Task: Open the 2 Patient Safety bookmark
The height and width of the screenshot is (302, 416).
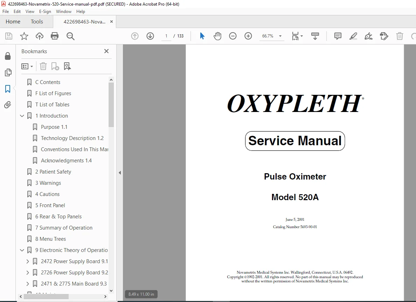Action: pyautogui.click(x=53, y=172)
